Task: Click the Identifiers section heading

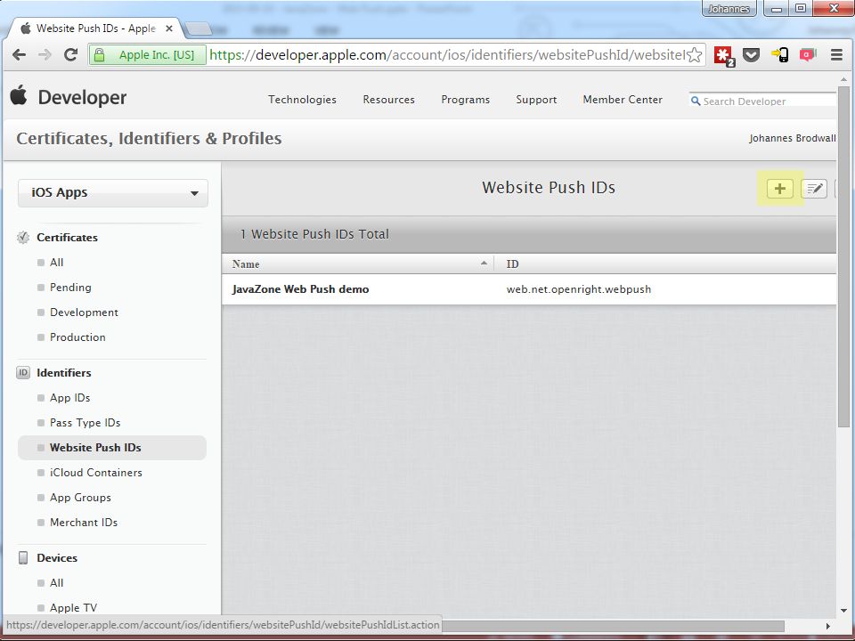Action: (64, 373)
